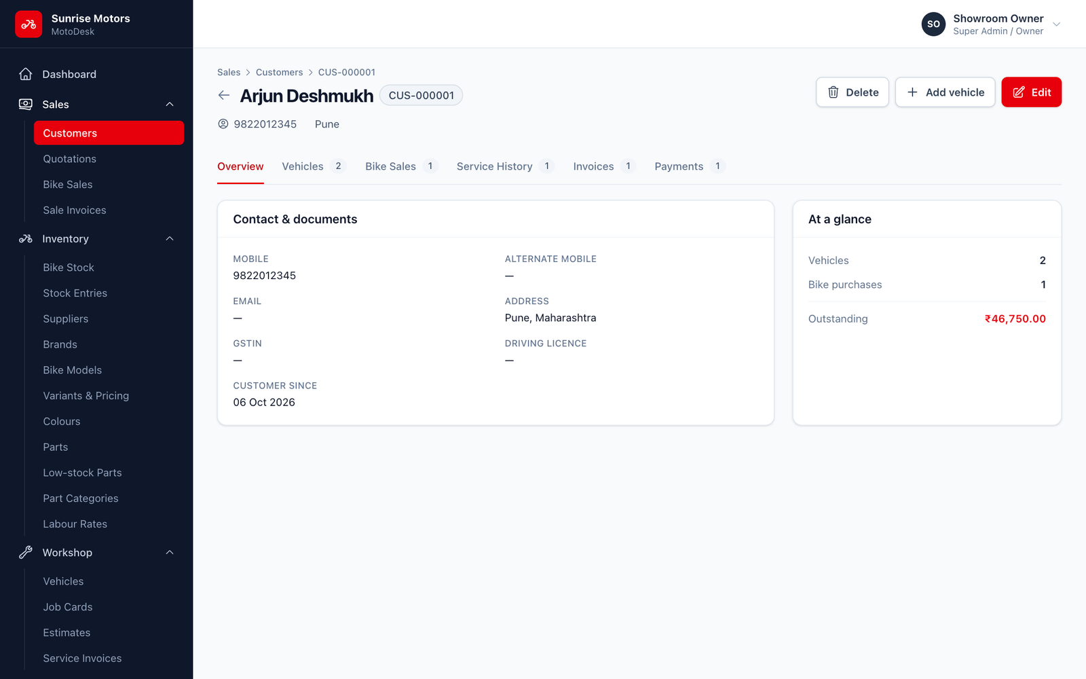This screenshot has height=679, width=1086.
Task: Click the address Pune, Maharashtra
Action: pos(550,318)
